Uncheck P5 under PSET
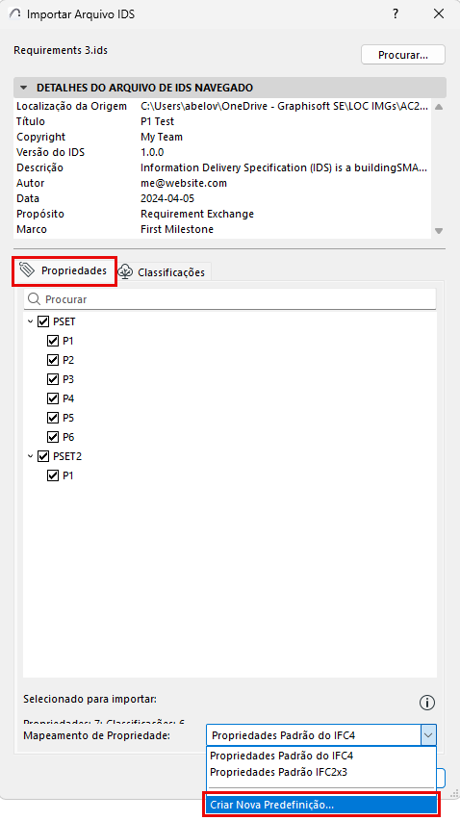The image size is (460, 821). [x=53, y=418]
